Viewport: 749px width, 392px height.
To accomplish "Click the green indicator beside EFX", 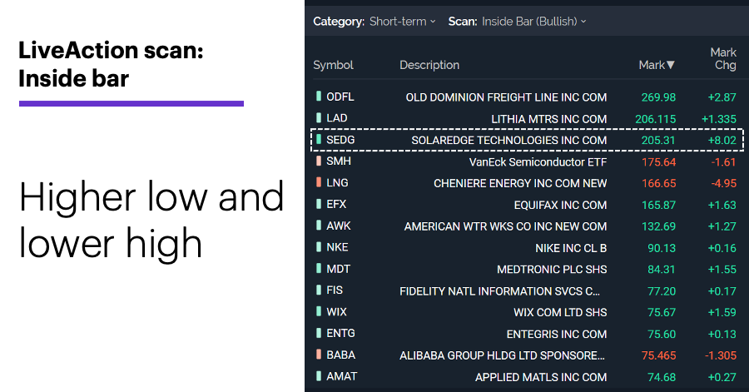I will pyautogui.click(x=319, y=205).
